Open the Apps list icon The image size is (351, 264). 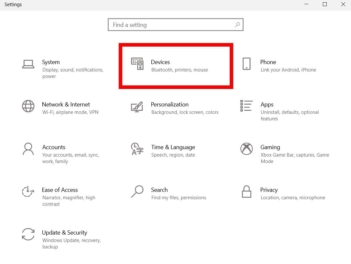click(x=247, y=106)
